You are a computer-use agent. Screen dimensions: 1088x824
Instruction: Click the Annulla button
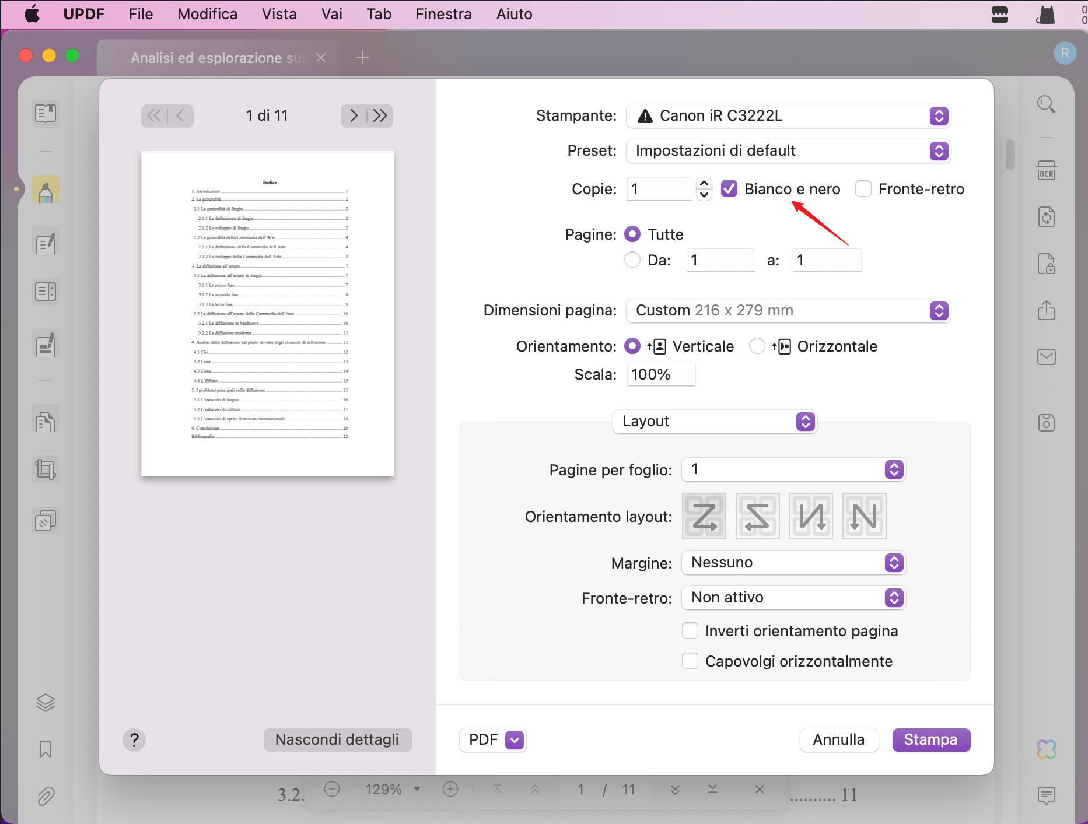coord(839,740)
